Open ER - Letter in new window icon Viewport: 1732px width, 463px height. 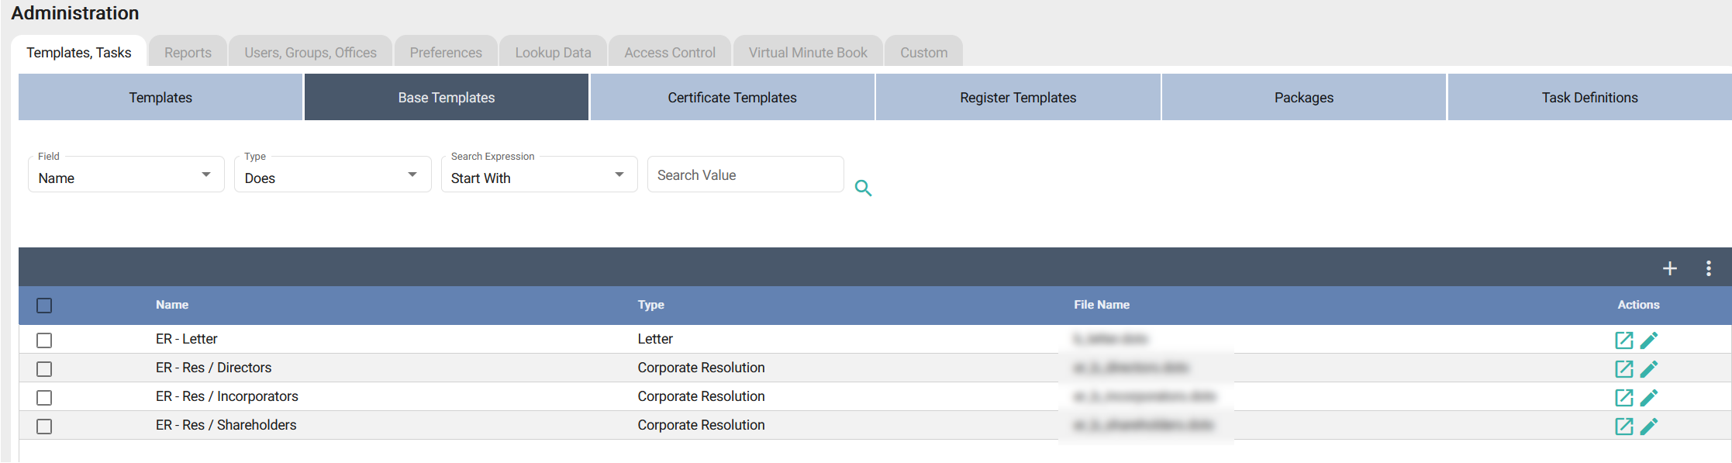(x=1623, y=340)
